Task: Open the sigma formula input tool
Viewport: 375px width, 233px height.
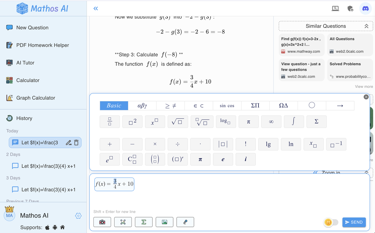Action: 144,222
